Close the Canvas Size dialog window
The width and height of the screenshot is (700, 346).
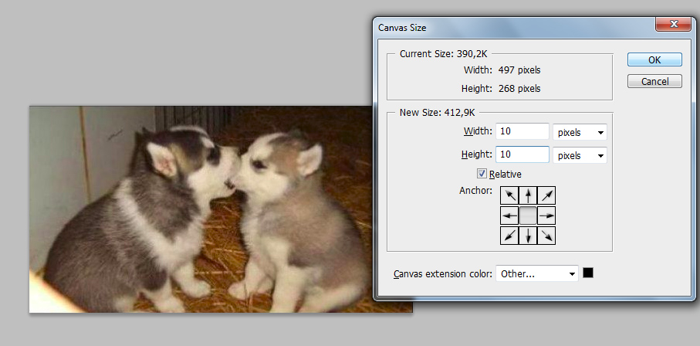tap(673, 25)
